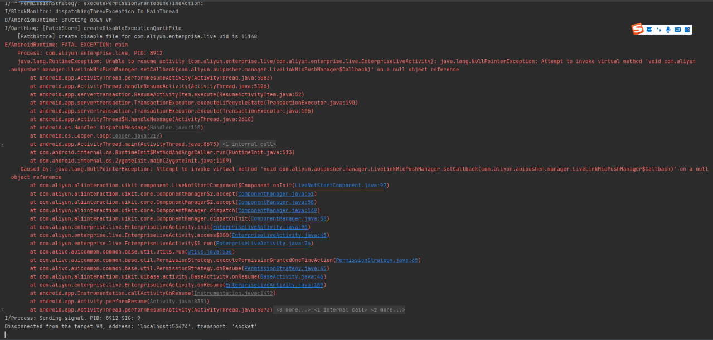The height and width of the screenshot is (340, 713).
Task: Click the 'ResumeActivityItem.execute' stack line
Action: tap(167, 95)
